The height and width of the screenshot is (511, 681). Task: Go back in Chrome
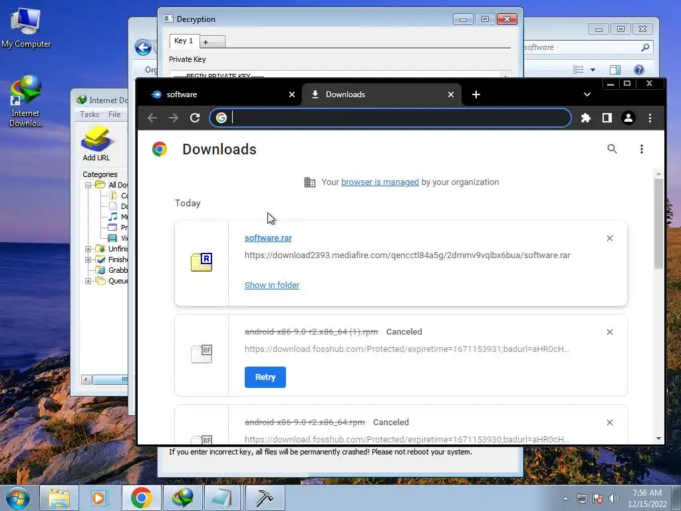152,118
